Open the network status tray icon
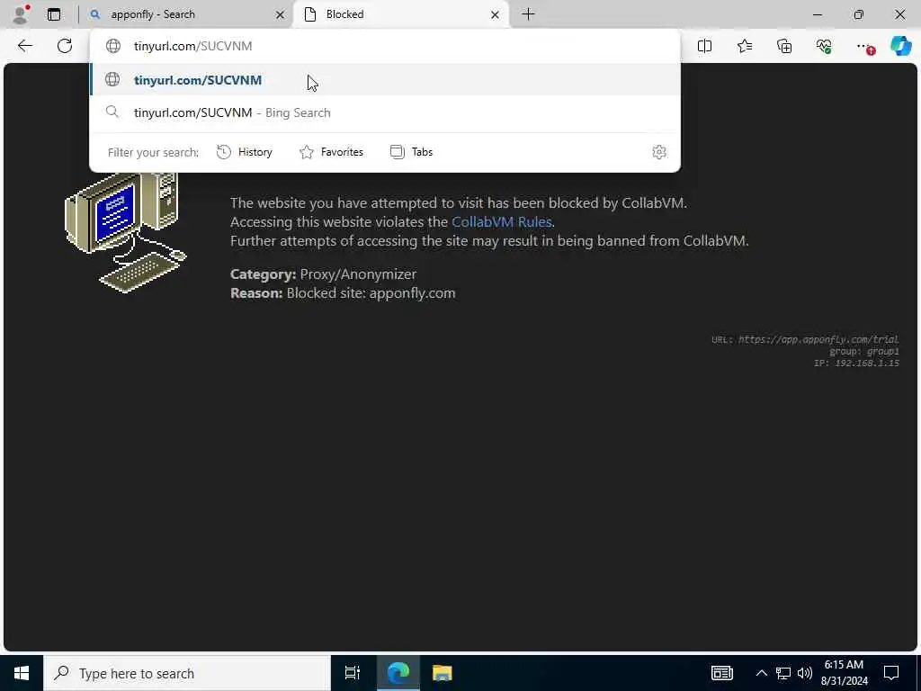This screenshot has width=921, height=691. [x=783, y=673]
